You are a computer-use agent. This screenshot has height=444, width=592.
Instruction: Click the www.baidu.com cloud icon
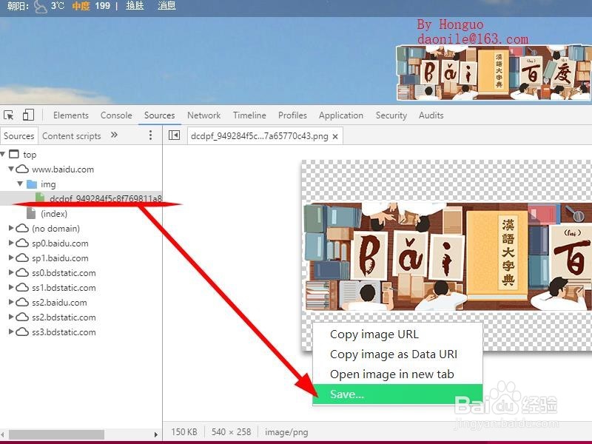pos(22,169)
